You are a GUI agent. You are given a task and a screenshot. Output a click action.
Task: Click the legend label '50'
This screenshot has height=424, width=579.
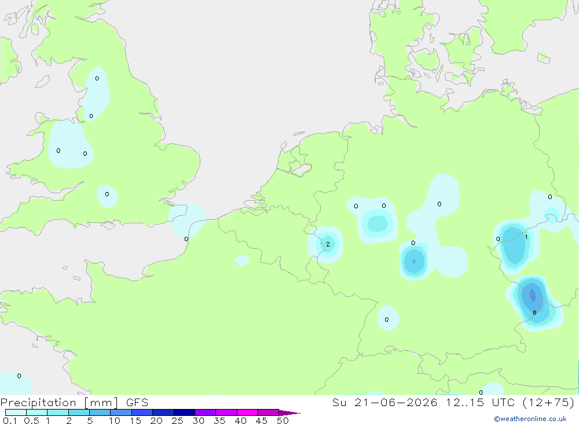click(x=283, y=421)
